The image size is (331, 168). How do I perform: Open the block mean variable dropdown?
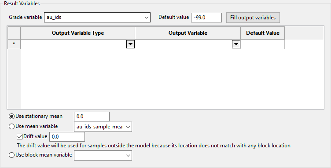tap(103, 156)
